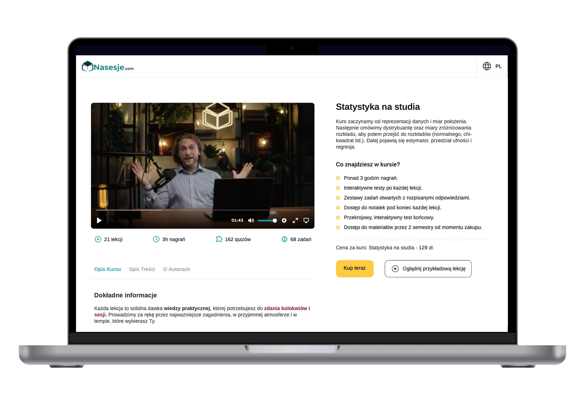Click the Kup teraz button
This screenshot has height=397, width=585.
coord(355,268)
